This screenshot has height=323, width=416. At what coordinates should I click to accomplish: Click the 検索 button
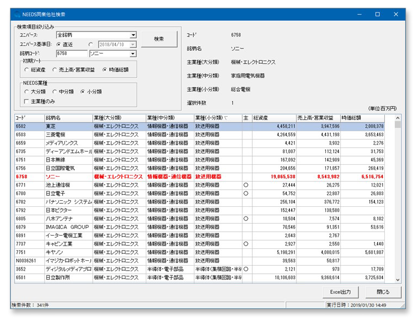pyautogui.click(x=159, y=39)
